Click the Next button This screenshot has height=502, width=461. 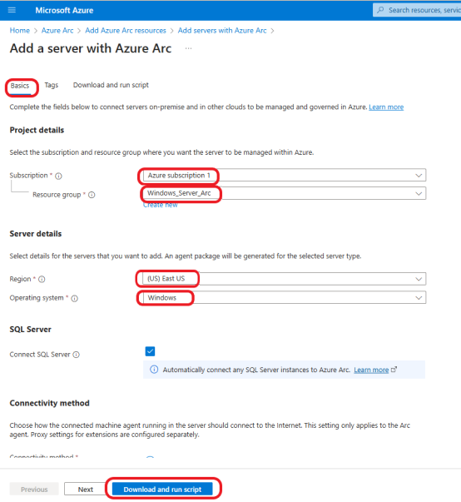(x=86, y=490)
